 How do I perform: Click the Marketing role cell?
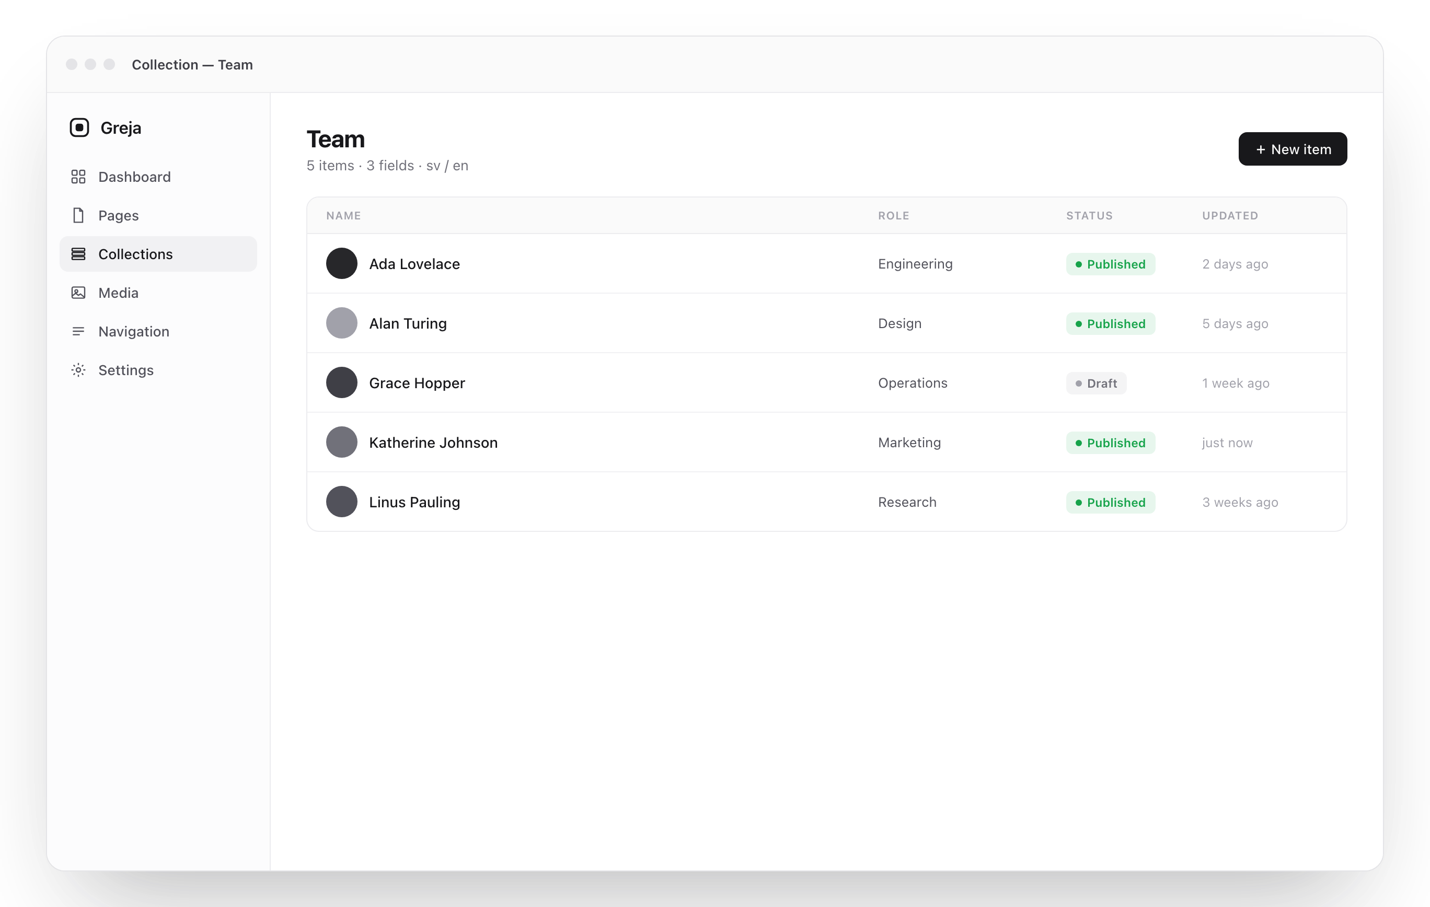[x=909, y=443]
